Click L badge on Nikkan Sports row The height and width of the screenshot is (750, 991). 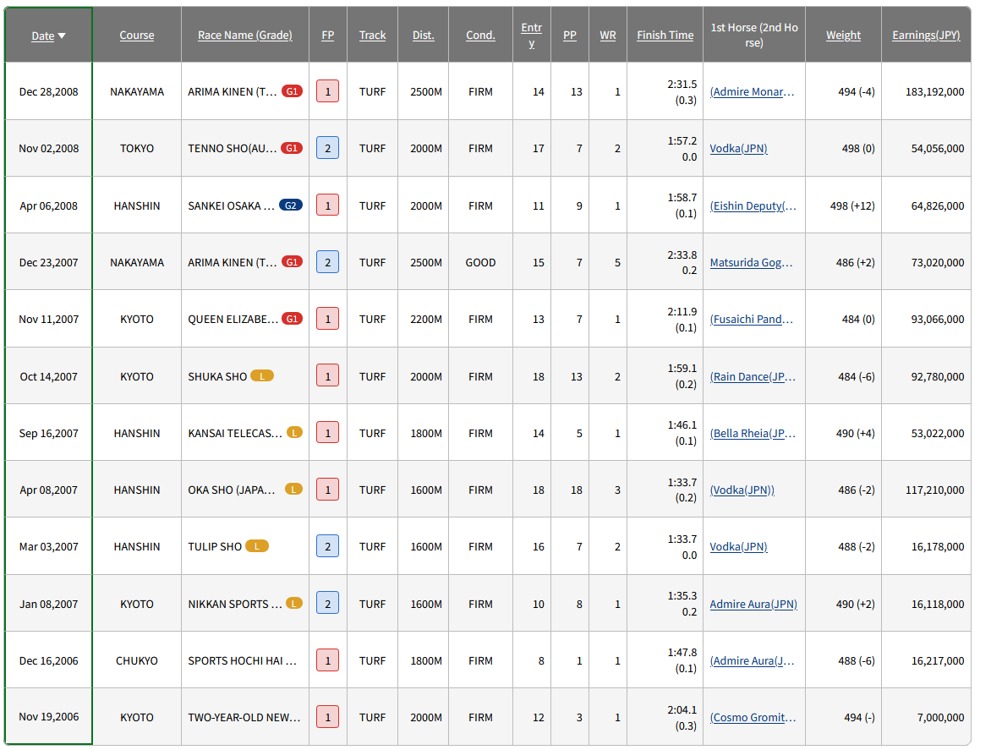click(x=294, y=603)
